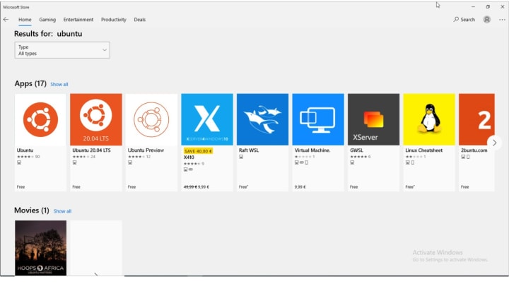This screenshot has height=286, width=509.
Task: Click the Free price under GWSL
Action: pyautogui.click(x=354, y=187)
